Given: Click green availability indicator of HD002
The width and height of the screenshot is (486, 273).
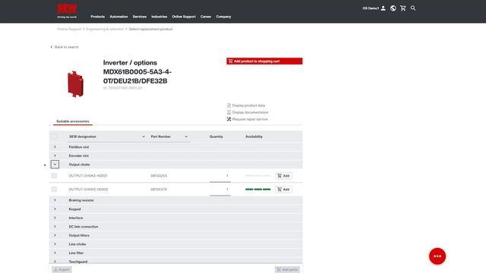Looking at the screenshot, I should [x=258, y=190].
